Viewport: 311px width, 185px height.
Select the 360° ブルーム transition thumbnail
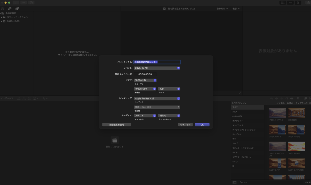click(x=297, y=146)
